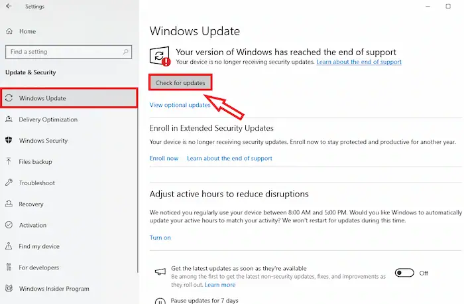This screenshot has height=304, width=464.
Task: Click the Delivery Optimization icon
Action: (9, 119)
